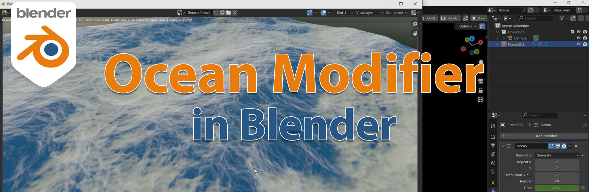Toggle fake user shield for Render Result
589x192 pixels.
point(216,13)
